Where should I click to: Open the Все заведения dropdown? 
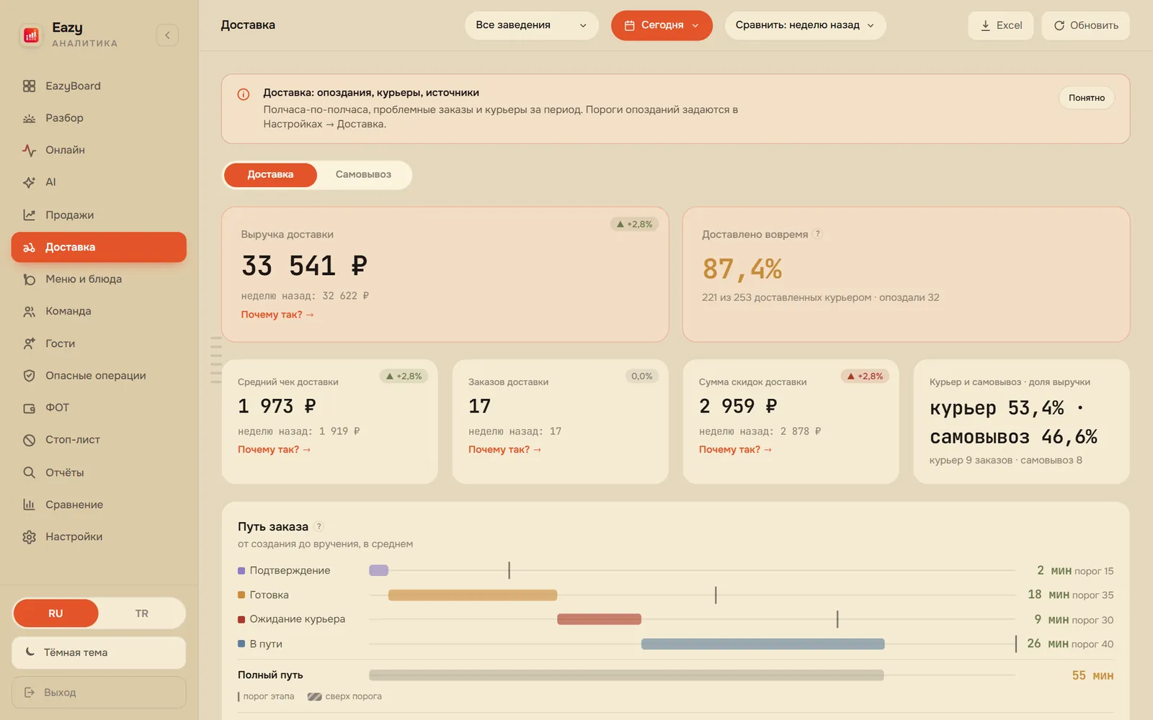point(531,25)
